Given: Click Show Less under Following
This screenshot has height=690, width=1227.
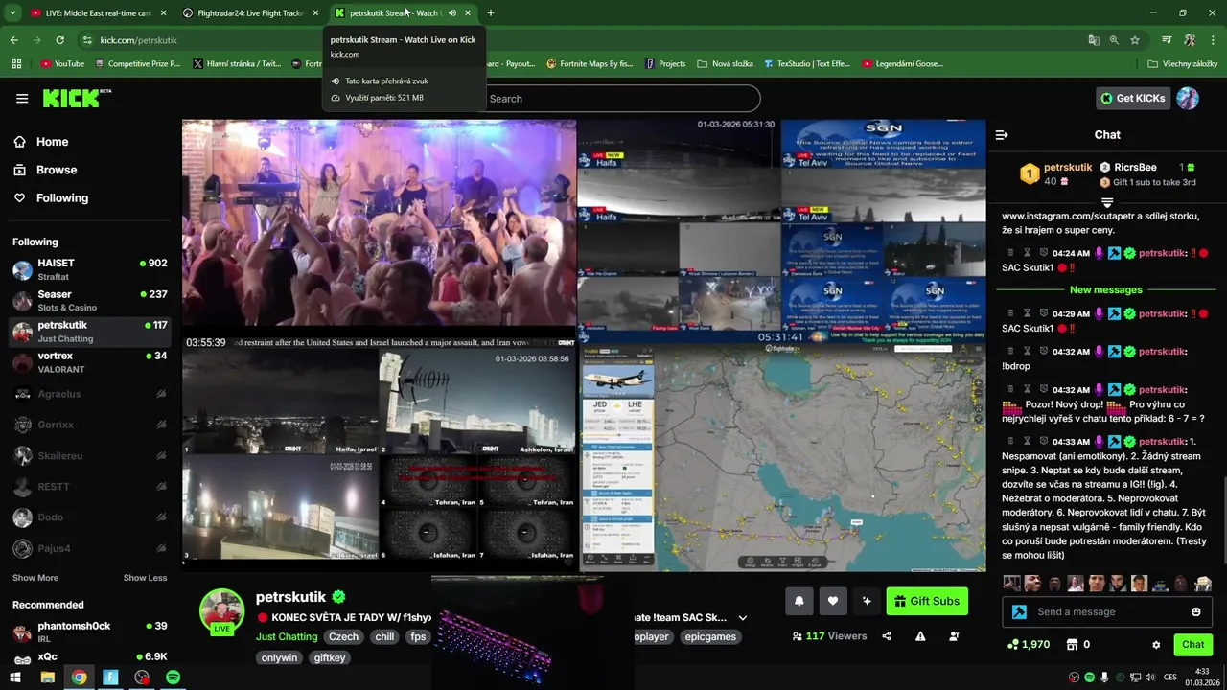Looking at the screenshot, I should (145, 578).
